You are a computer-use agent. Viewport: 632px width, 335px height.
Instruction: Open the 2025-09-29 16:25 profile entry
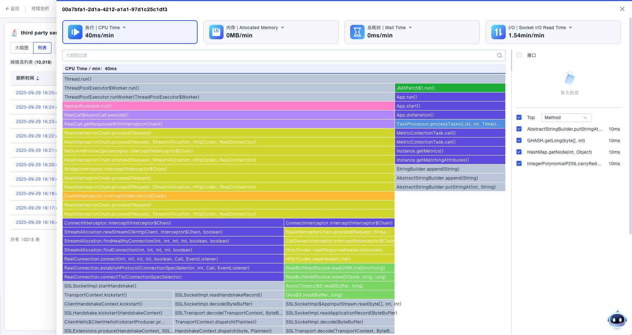pos(35,93)
